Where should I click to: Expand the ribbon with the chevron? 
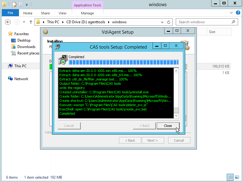tap(231, 13)
